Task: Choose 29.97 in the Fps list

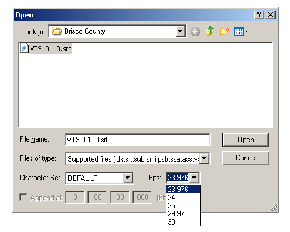Action: coord(183,214)
